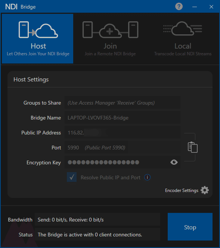Image resolution: width=220 pixels, height=248 pixels.
Task: Switch to the Join tab
Action: click(x=110, y=38)
